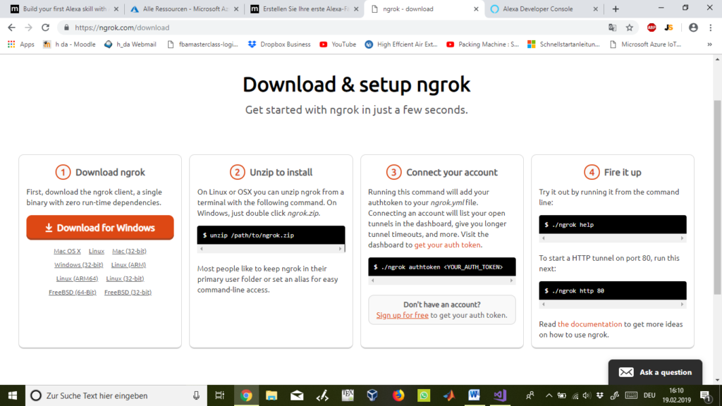Viewport: 722px width, 406px height.
Task: Click the taskbar search box 'Zur Suche Text hier eingeben'
Action: click(x=116, y=395)
